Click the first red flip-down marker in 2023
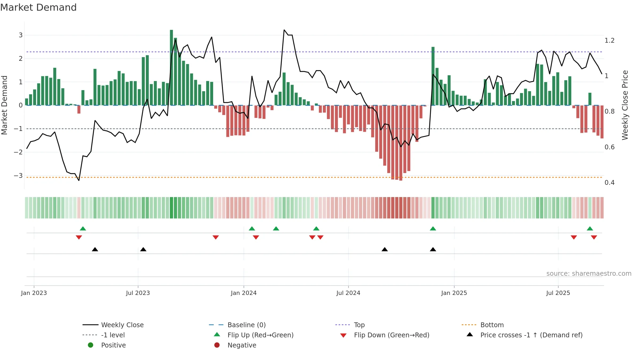 [79, 237]
